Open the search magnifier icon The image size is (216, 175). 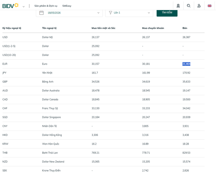[x=189, y=6]
